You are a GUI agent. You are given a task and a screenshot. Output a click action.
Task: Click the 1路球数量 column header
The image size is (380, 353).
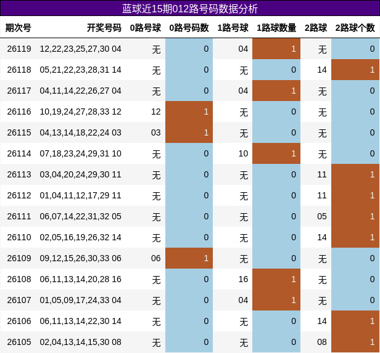click(x=276, y=28)
